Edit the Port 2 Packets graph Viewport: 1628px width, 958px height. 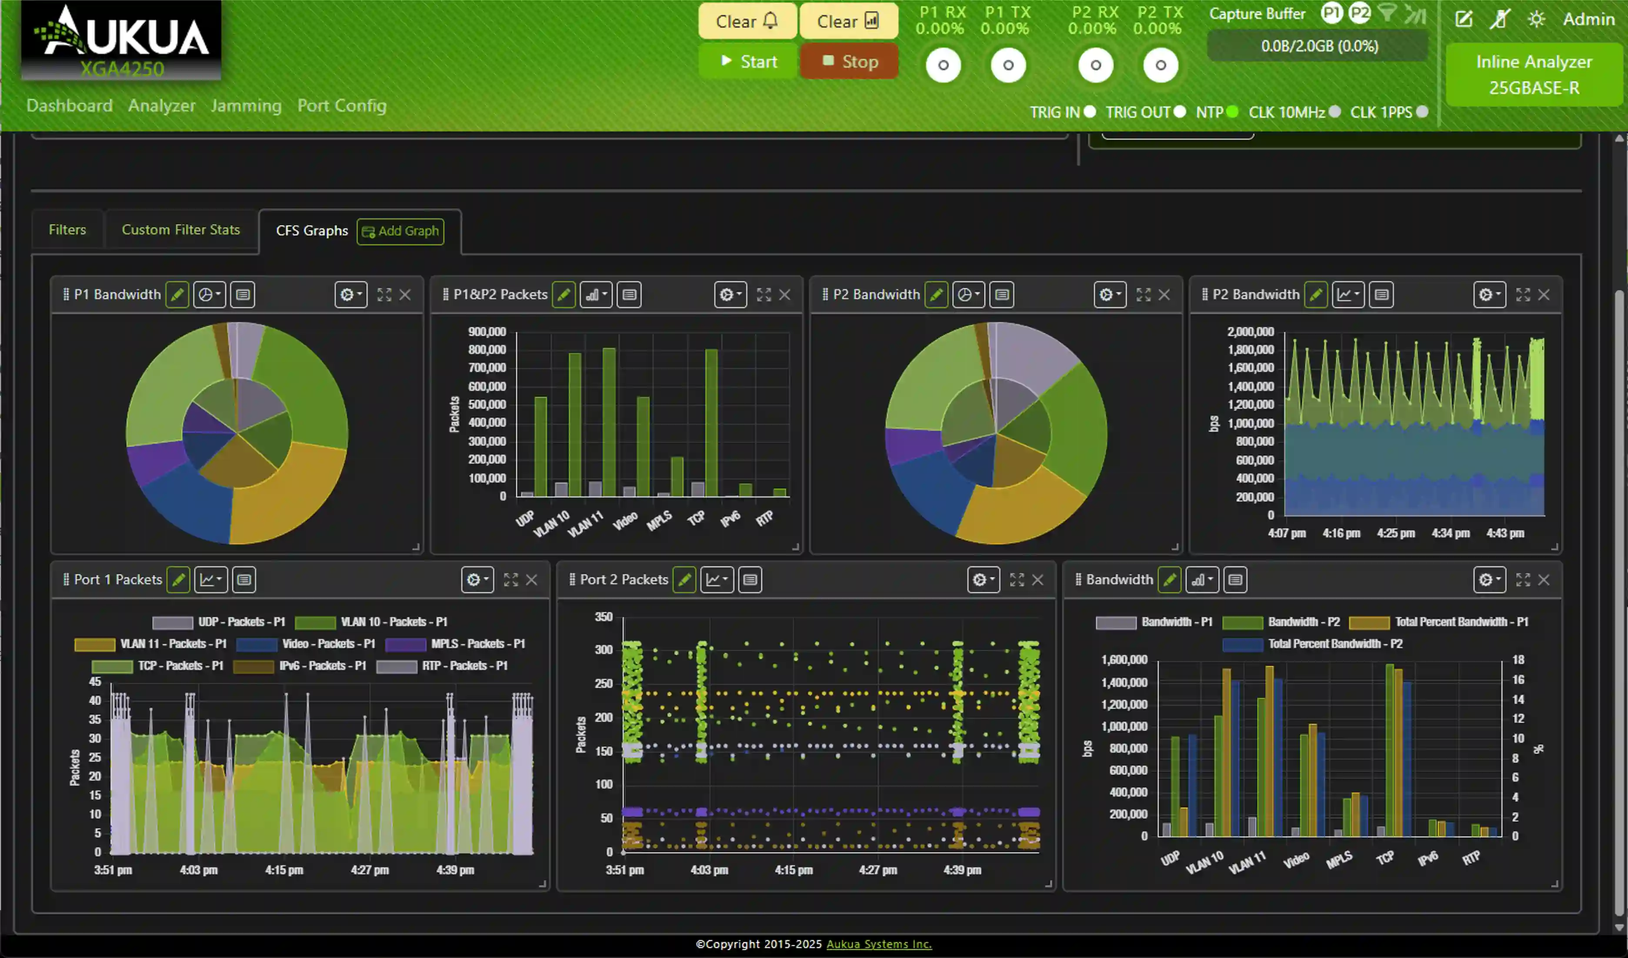(684, 580)
